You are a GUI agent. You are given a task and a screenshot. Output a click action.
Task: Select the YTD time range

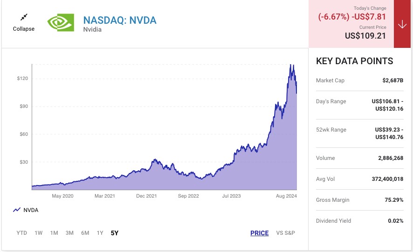21,233
